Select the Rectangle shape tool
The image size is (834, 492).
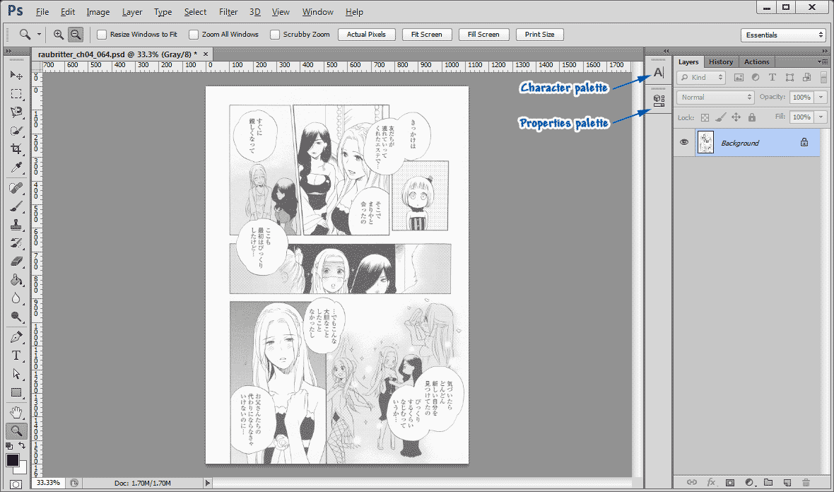click(16, 392)
